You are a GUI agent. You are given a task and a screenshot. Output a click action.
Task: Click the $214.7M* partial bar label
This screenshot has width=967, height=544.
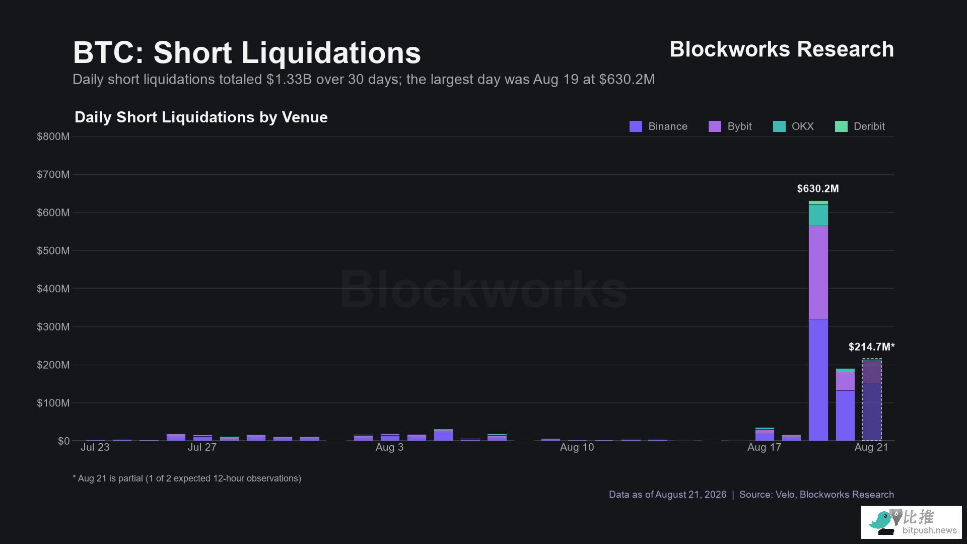pos(871,347)
